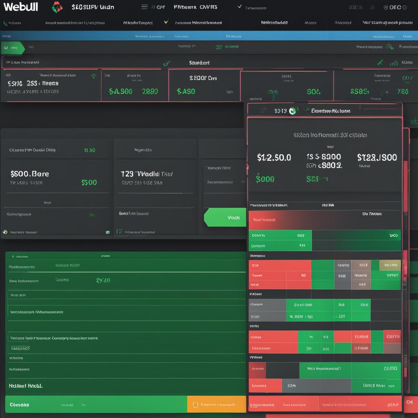Click the green search icon at right of toolbar
418x418 pixels.
point(390,47)
